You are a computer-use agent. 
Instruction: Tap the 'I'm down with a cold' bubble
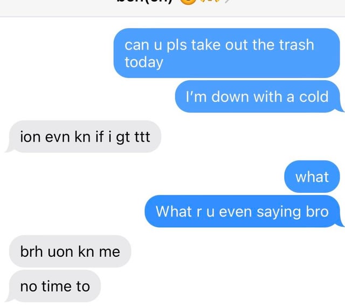259,96
